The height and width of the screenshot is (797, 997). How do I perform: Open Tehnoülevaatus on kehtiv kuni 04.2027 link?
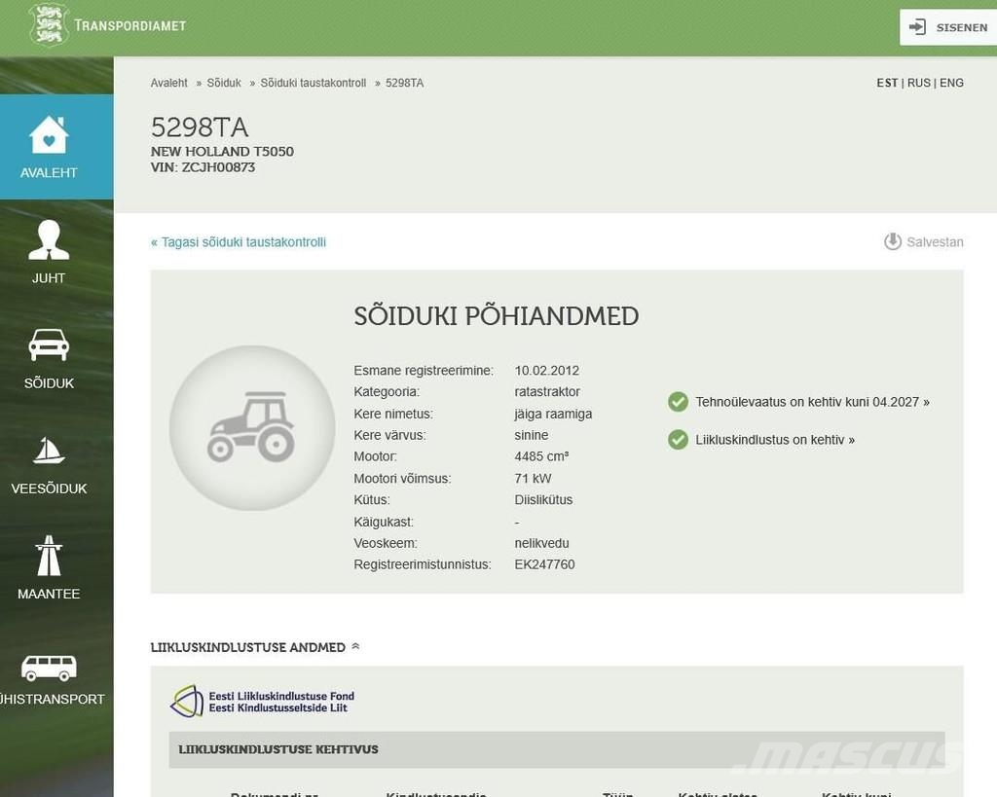click(812, 402)
